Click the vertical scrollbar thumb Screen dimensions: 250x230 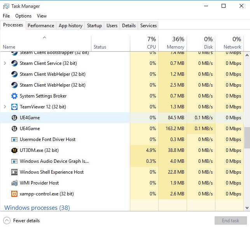(247, 138)
